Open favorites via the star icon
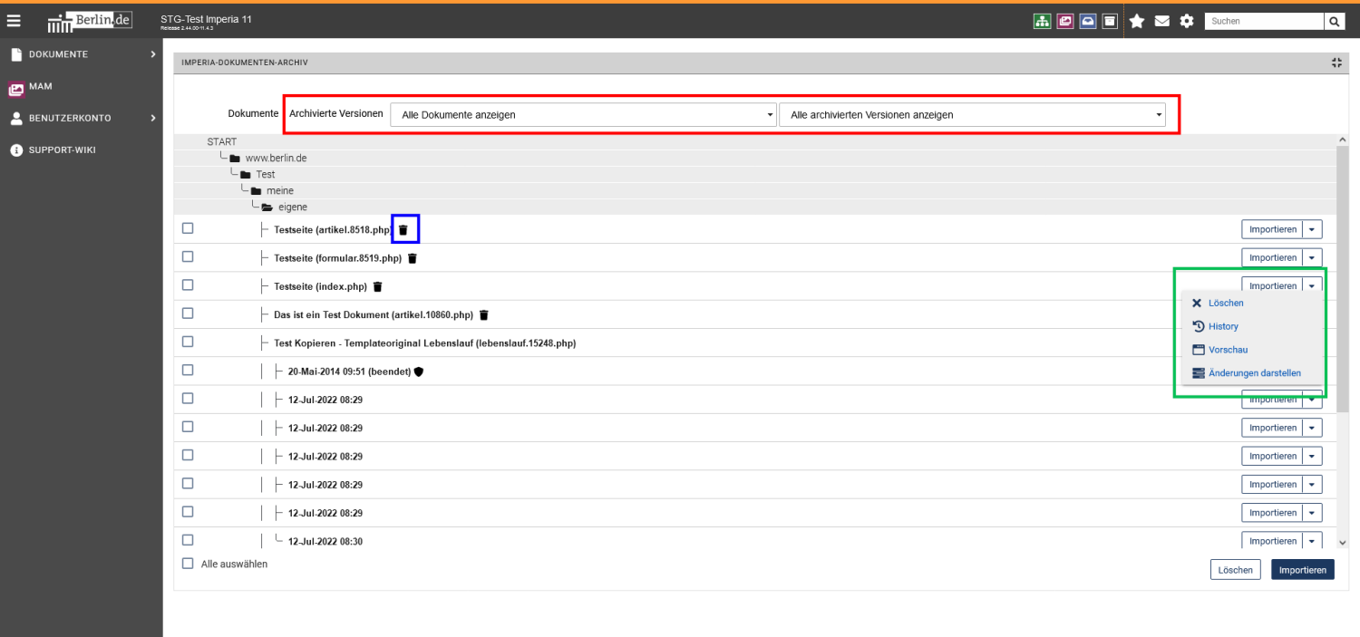Viewport: 1360px width, 637px height. pos(1136,21)
